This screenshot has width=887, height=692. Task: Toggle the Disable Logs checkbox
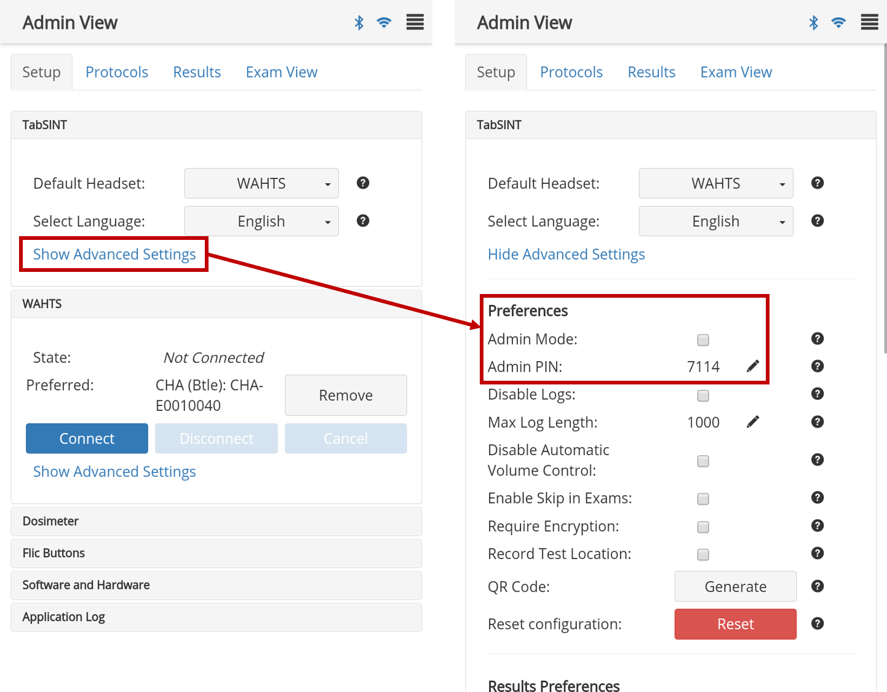point(703,396)
